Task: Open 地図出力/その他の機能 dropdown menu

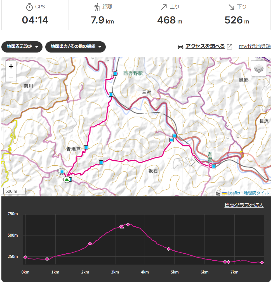Action: point(75,47)
